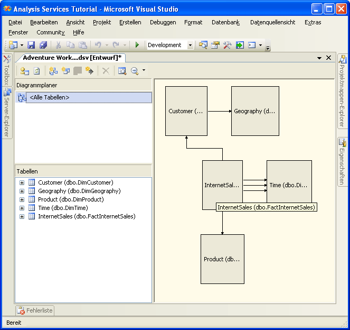Screen dimensions: 350x330
Task: Click the Undo icon in the toolbar
Action: point(98,45)
